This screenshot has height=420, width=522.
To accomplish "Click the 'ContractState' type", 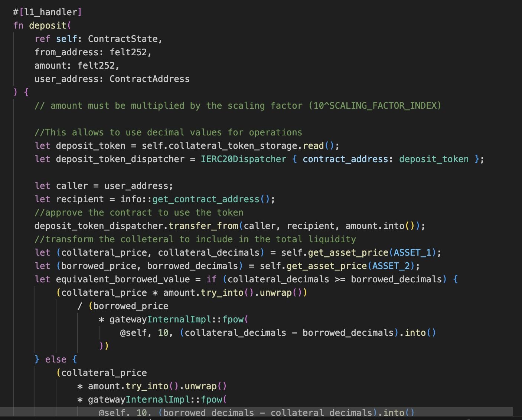I will [x=123, y=39].
